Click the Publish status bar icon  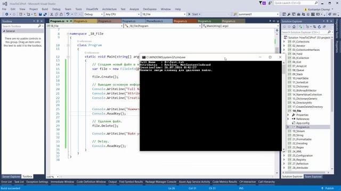(322, 188)
